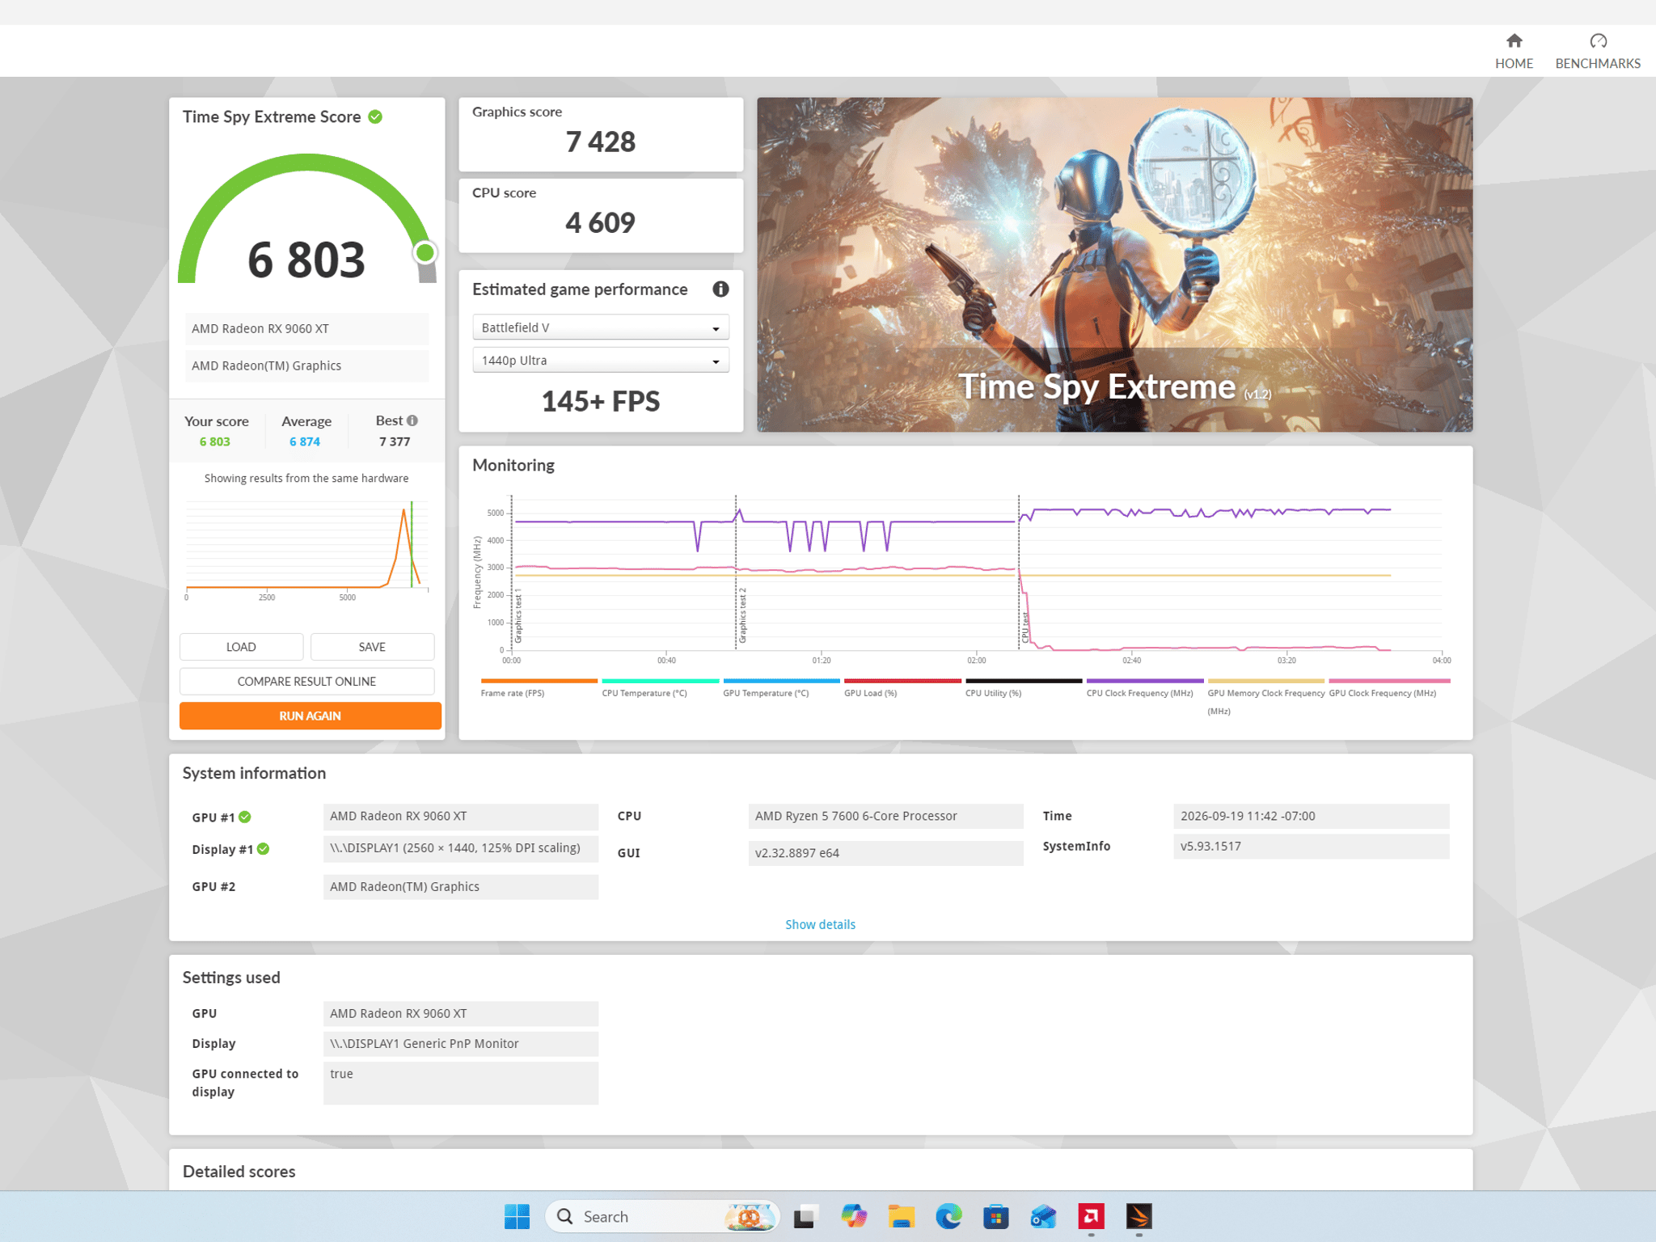Click the Generic PnP Monitor display setting

461,1043
